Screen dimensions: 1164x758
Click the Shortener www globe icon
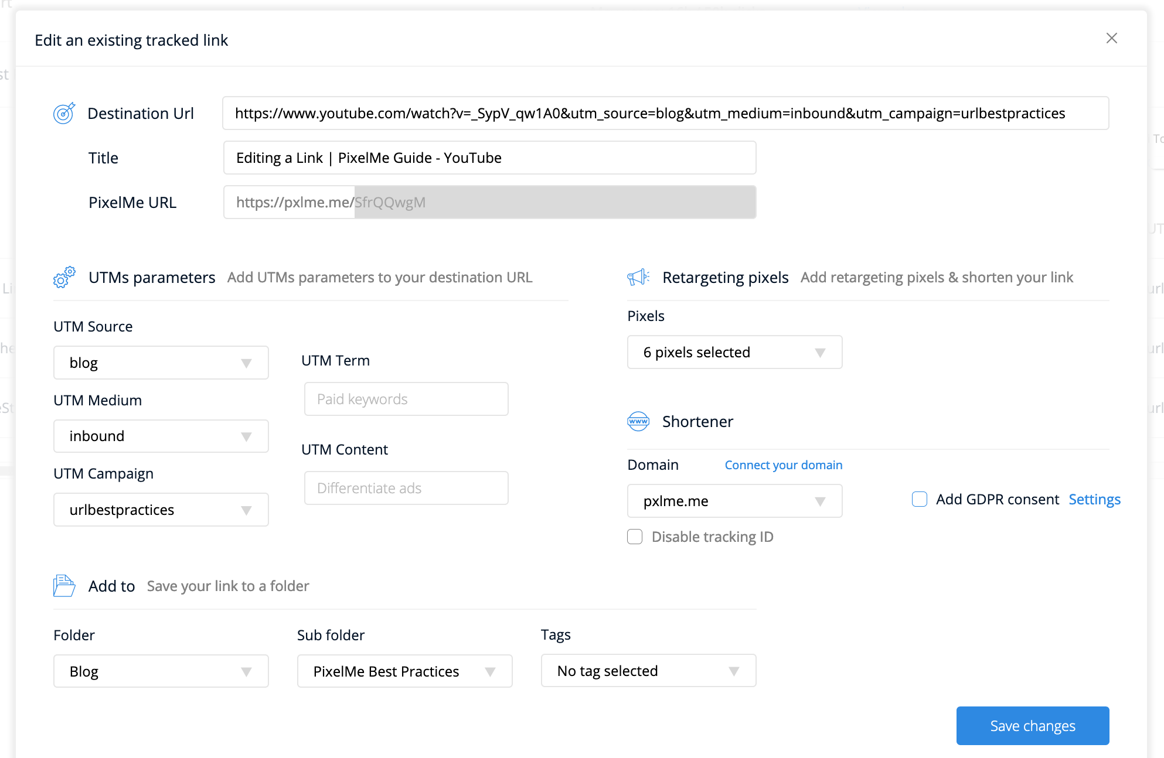(638, 421)
